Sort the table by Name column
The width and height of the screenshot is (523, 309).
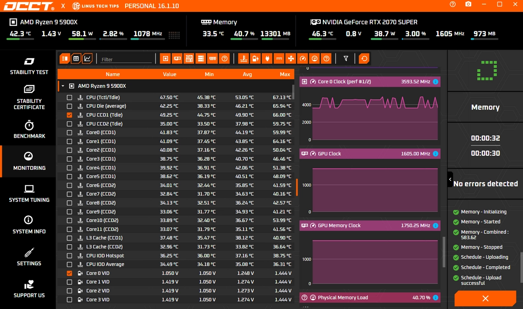[x=112, y=74]
